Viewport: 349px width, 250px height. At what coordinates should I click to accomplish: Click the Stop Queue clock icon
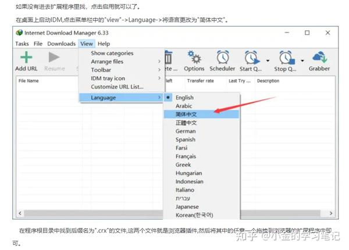click(287, 58)
